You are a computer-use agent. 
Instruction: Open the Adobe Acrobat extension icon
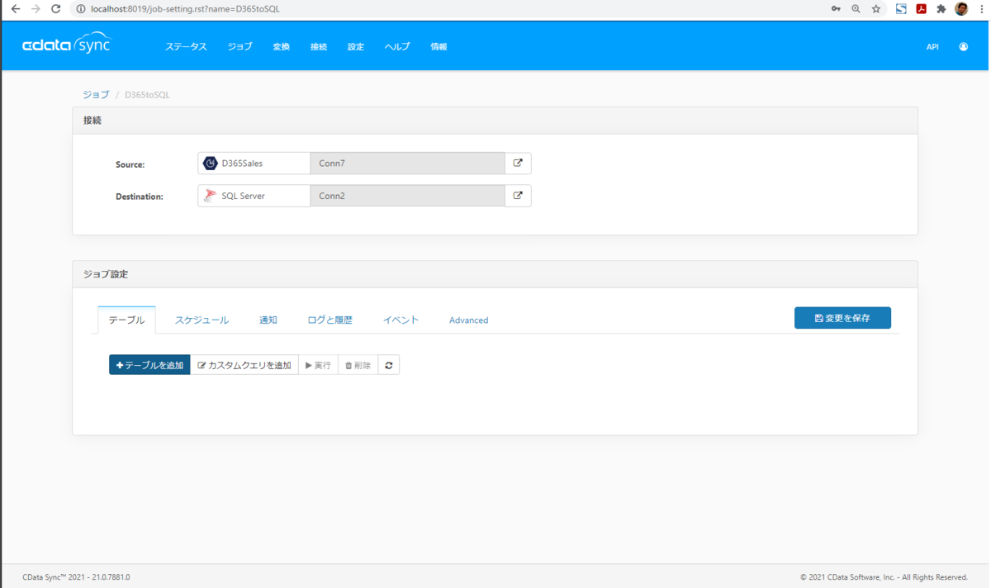coord(921,9)
